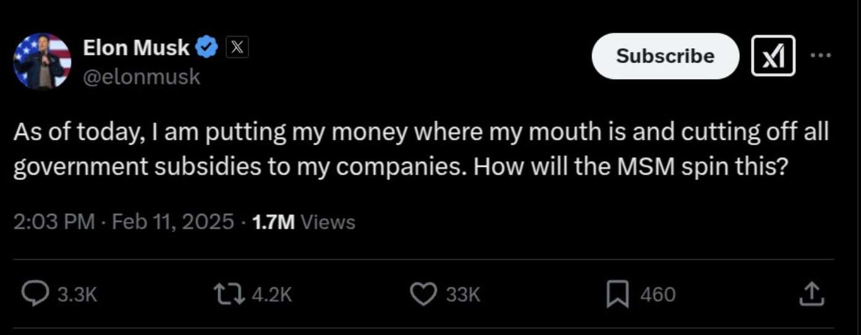This screenshot has width=861, height=335.
Task: Click the post text about government subsidies
Action: pyautogui.click(x=420, y=150)
